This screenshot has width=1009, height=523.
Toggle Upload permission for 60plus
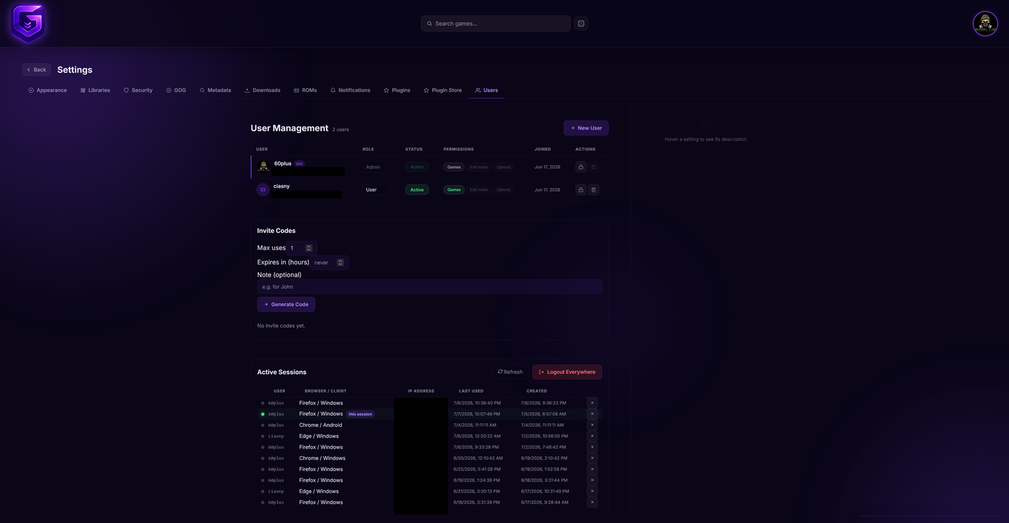[504, 167]
